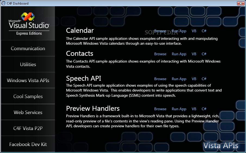The image size is (246, 153).
Task: Click the C4F Dashboard title bar icon
Action: click(3, 3)
